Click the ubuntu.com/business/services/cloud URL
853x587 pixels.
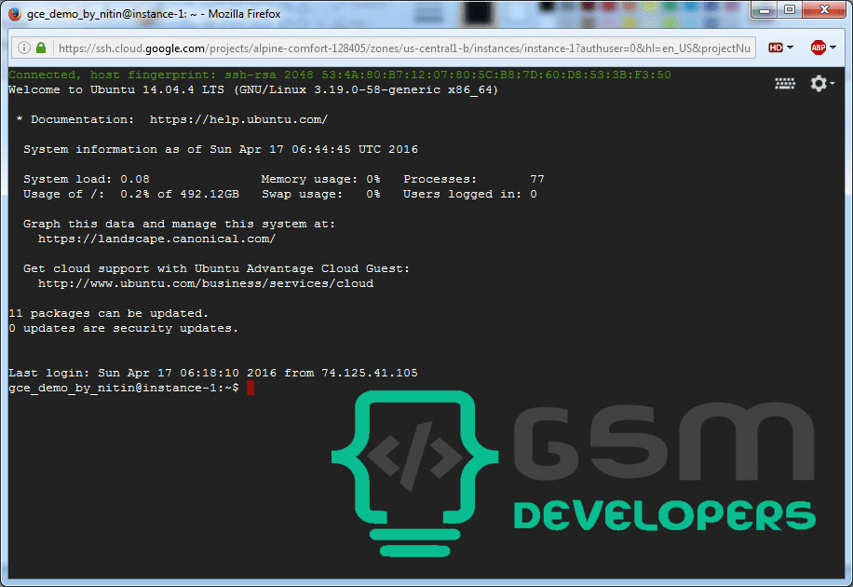point(206,283)
